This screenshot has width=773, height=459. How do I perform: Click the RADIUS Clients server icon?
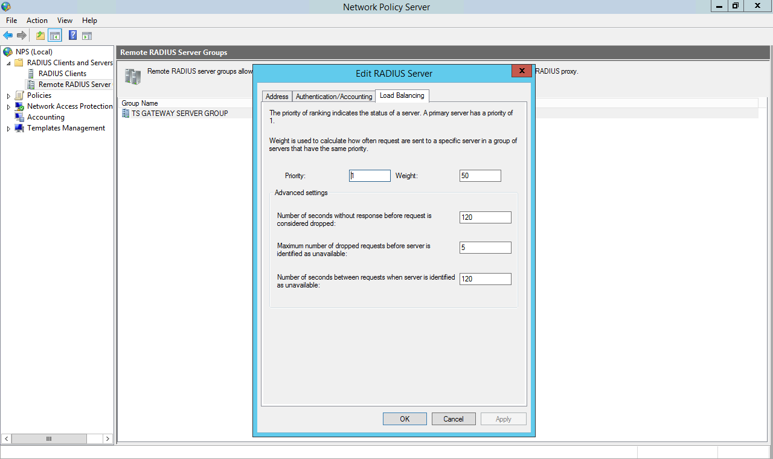pyautogui.click(x=31, y=74)
